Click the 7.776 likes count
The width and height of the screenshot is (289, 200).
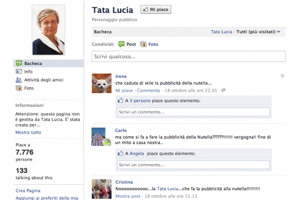(25, 152)
